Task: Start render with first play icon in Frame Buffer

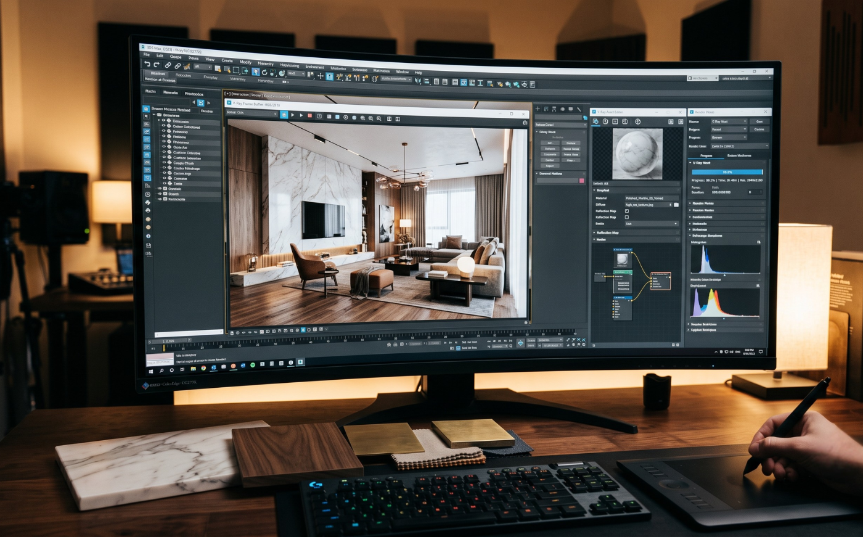Action: pyautogui.click(x=293, y=115)
